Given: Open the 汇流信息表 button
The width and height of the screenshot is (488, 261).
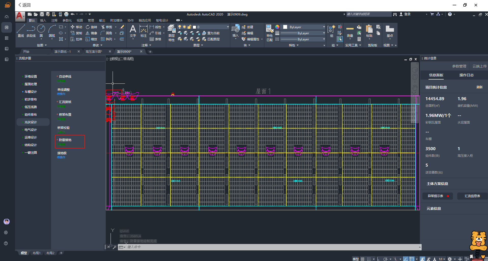Looking at the screenshot, I should (472, 196).
